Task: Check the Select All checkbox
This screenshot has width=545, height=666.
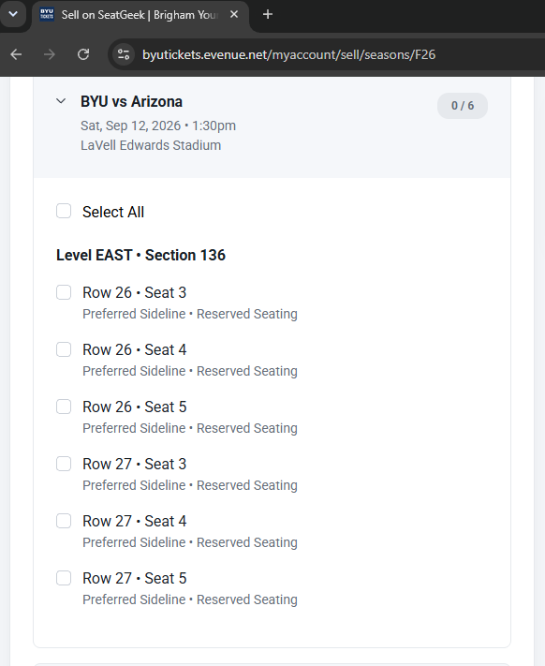Action: [64, 211]
